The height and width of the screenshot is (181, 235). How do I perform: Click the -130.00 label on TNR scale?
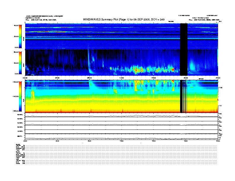tap(15, 82)
